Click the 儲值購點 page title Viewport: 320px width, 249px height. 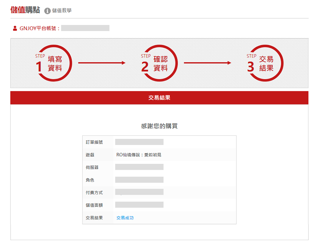click(25, 10)
